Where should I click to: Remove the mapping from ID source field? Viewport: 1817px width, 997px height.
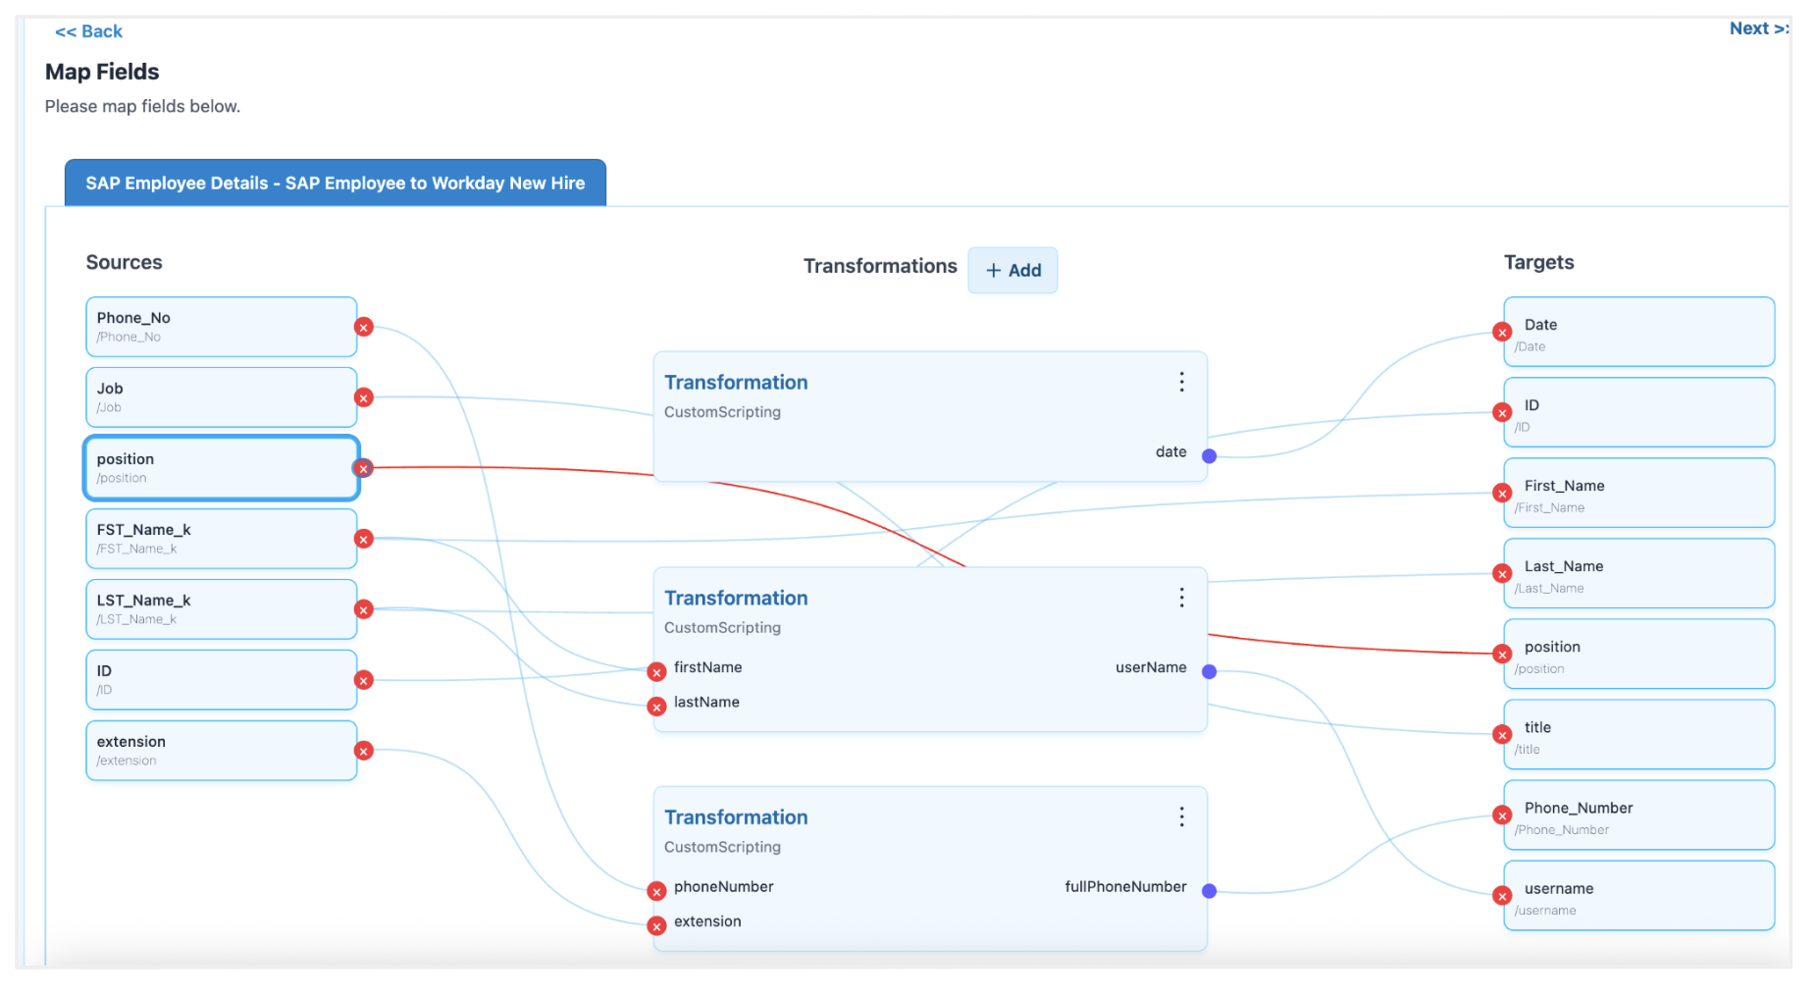364,679
